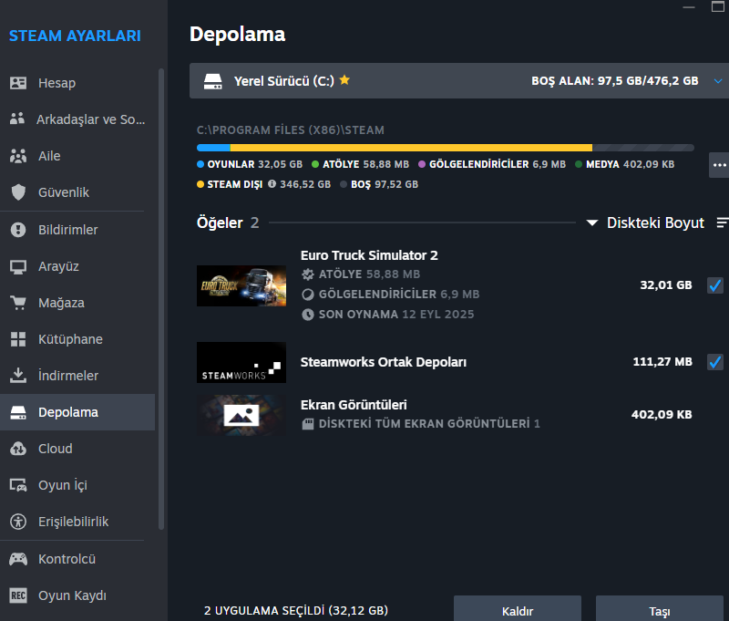The image size is (729, 621).
Task: Minimize the settings window
Action: [x=689, y=7]
